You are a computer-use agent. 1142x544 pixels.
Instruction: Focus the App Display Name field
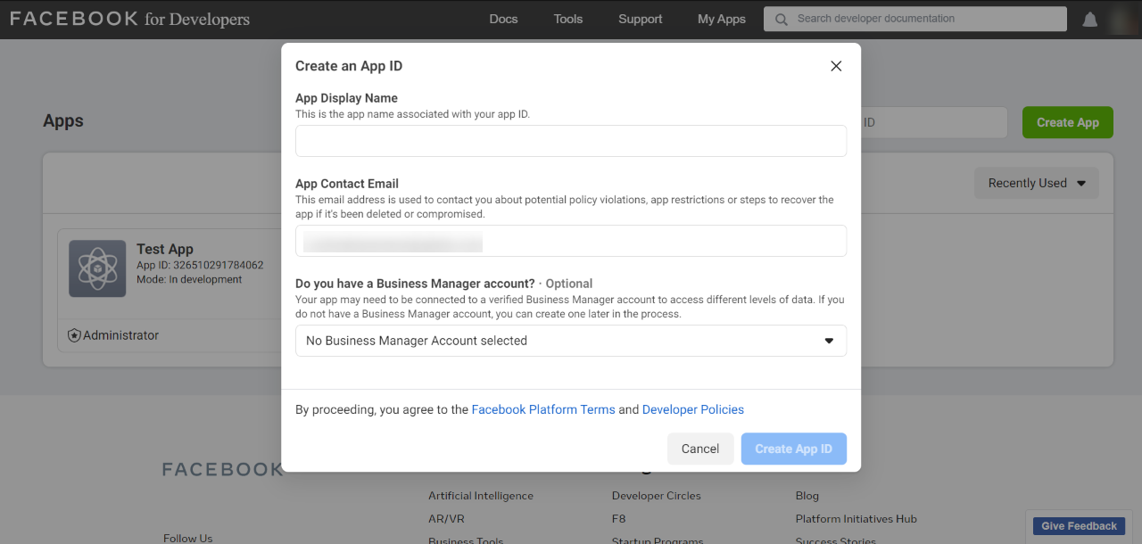[571, 141]
